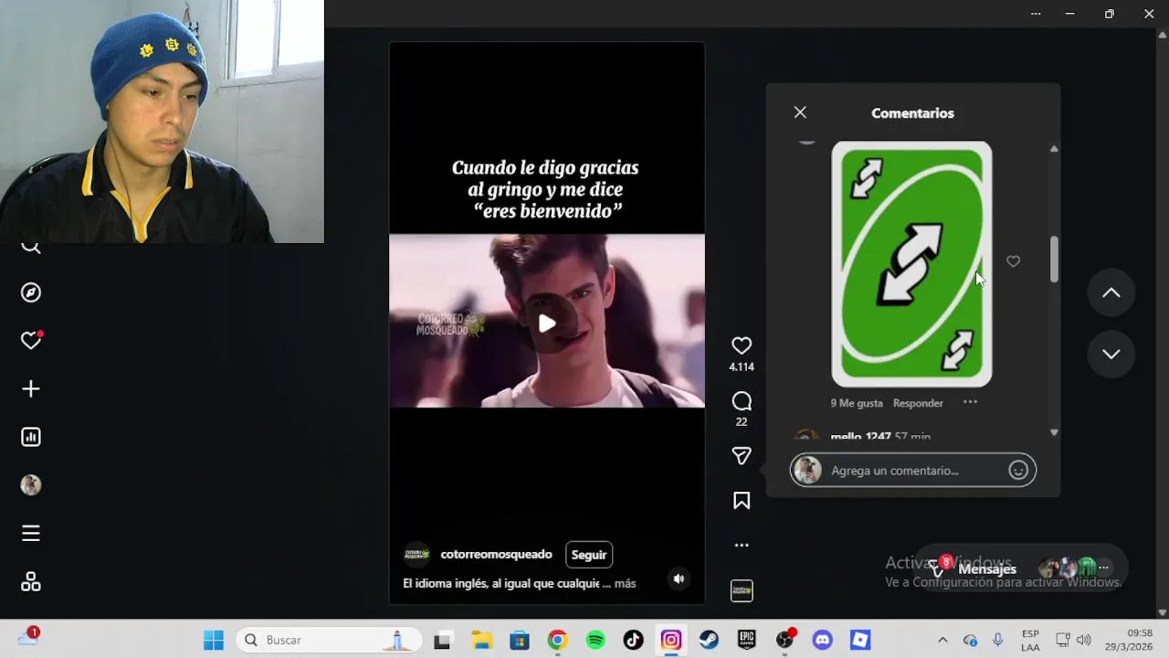Open Instagram search from sidebar
Screen dimensions: 1169x658
click(x=31, y=247)
